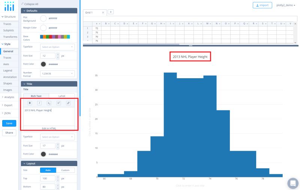
Task: Select grid cell with value 72
Action: 97,28
